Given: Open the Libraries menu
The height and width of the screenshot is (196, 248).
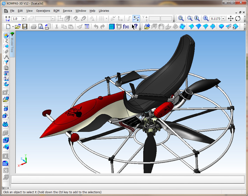Looking at the screenshot, I should (x=104, y=11).
